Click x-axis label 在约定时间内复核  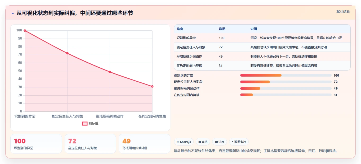(x=152, y=116)
